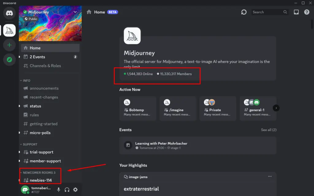Image resolution: width=314 pixels, height=196 pixels.
Task: Open the Help question mark icon
Action: 307,12
